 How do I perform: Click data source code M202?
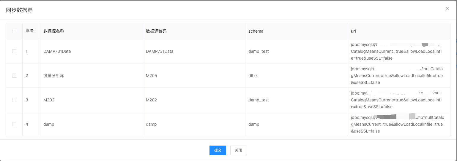coord(152,100)
